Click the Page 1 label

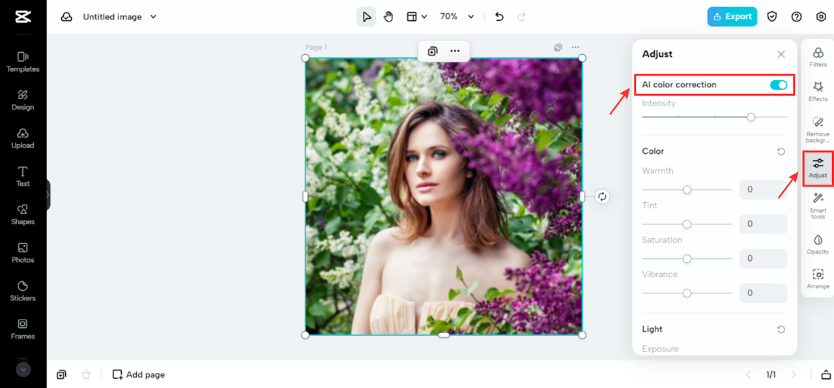pyautogui.click(x=316, y=48)
